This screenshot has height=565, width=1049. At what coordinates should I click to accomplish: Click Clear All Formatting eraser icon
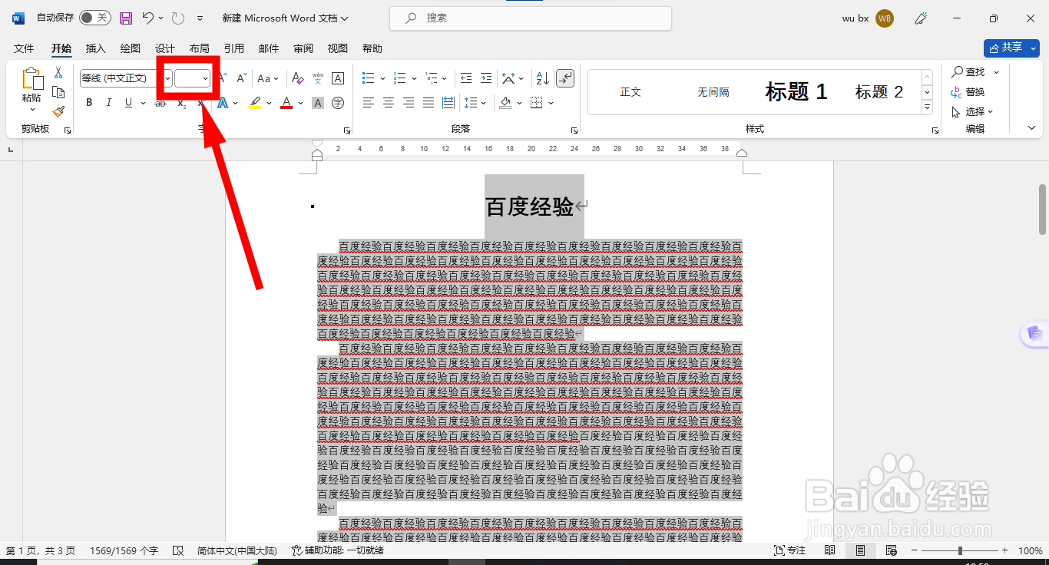[298, 78]
